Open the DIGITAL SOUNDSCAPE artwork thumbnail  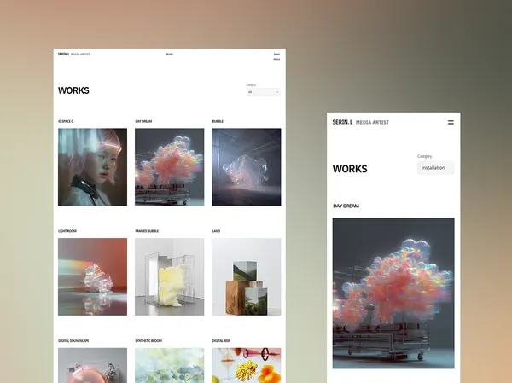(x=92, y=365)
